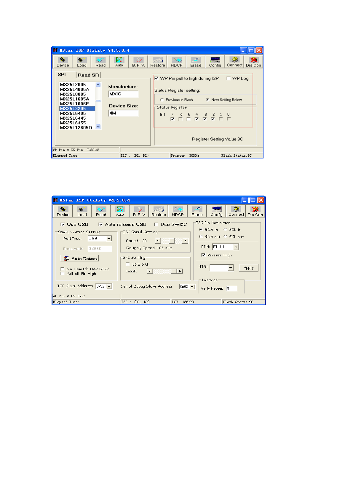Click the Apply button
The height and width of the screenshot is (500, 353).
249,268
